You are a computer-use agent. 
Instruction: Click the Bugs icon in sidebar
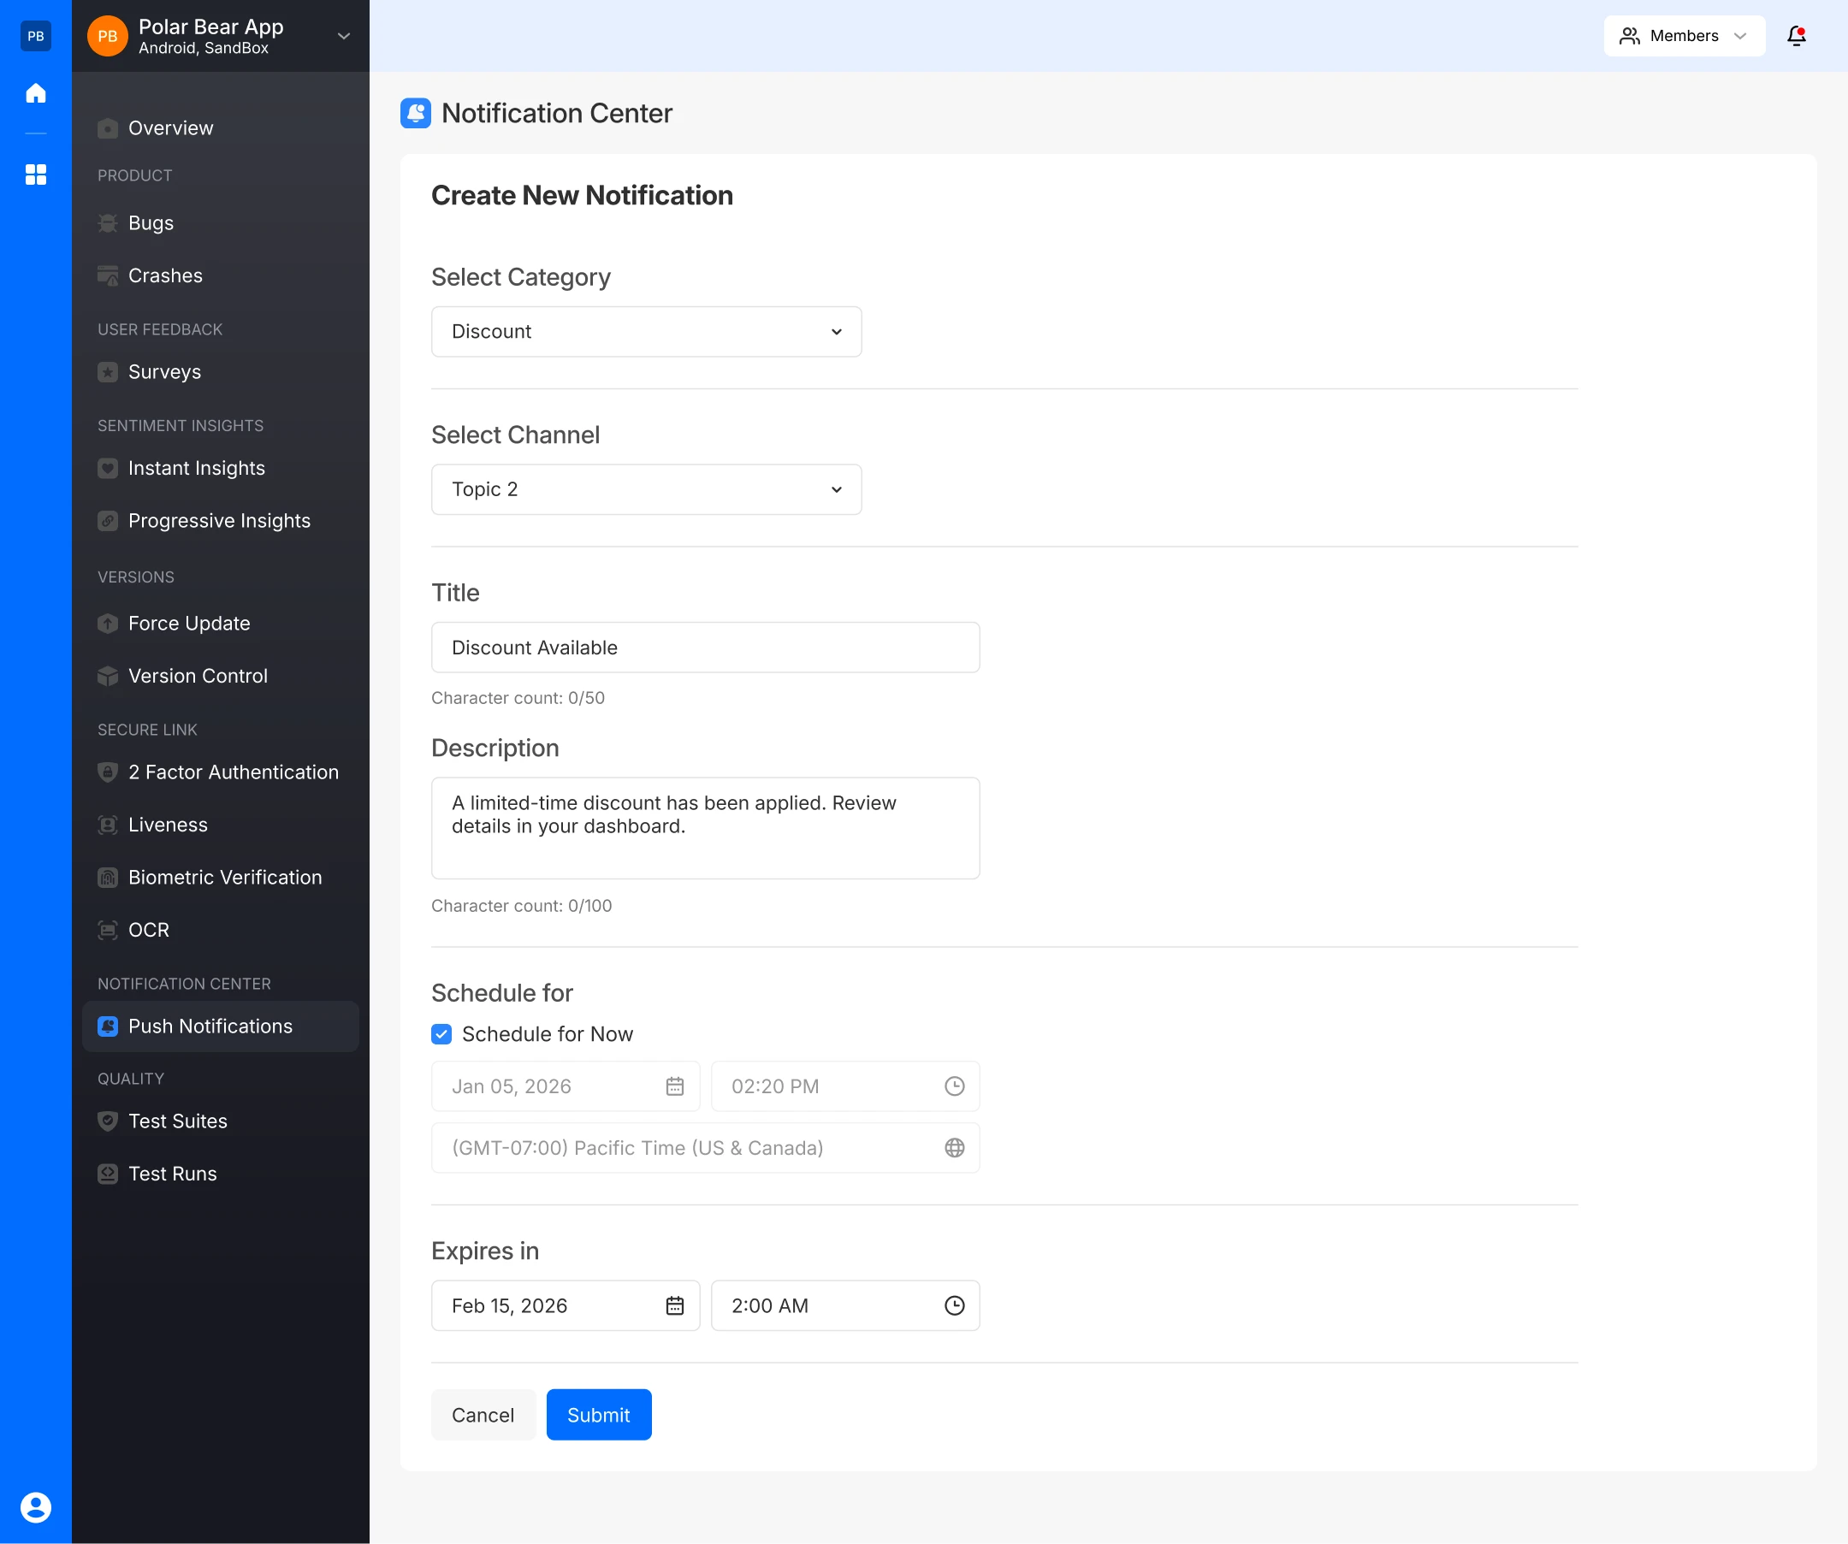click(107, 223)
